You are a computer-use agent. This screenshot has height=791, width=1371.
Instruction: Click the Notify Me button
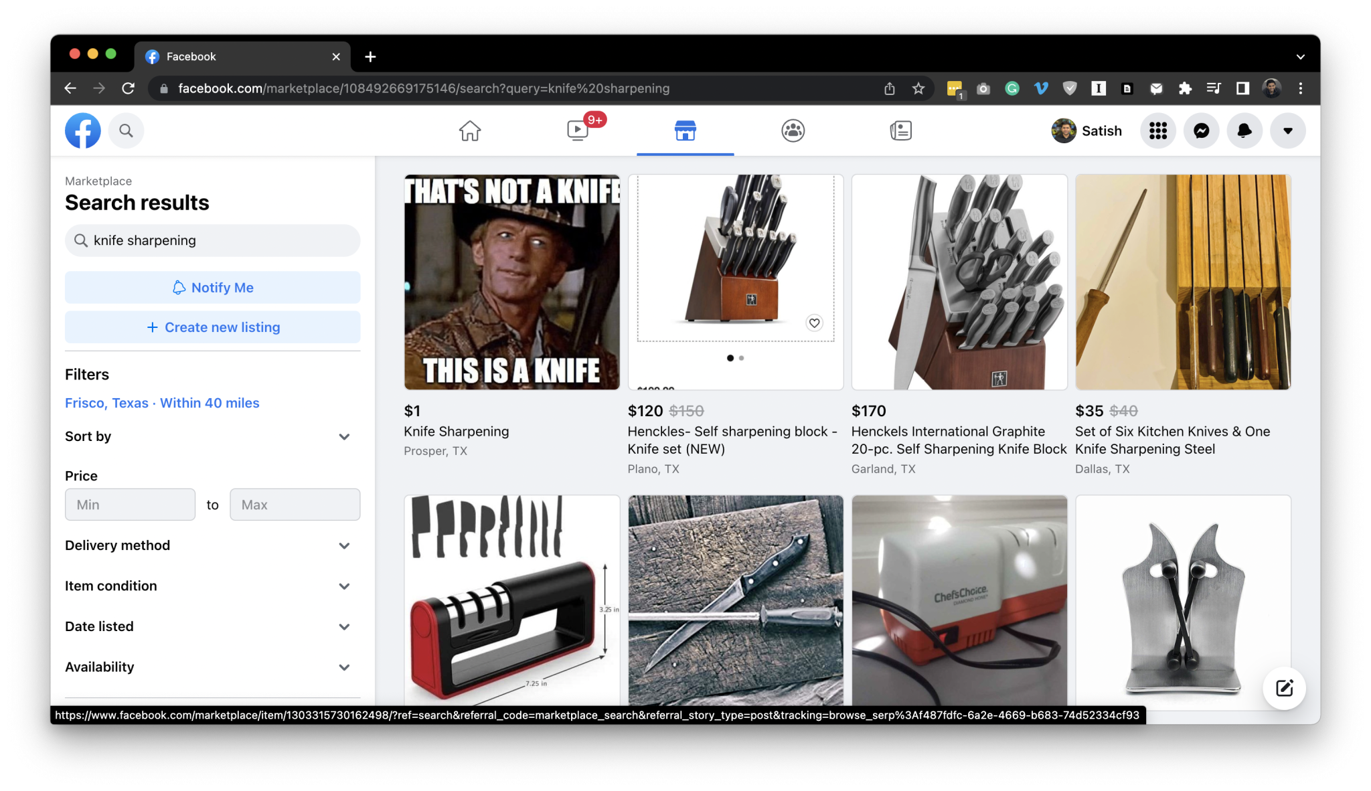click(x=212, y=287)
